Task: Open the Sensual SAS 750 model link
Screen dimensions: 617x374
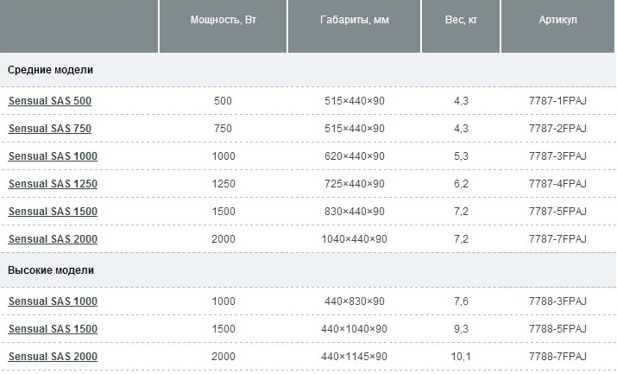Action: (x=49, y=129)
